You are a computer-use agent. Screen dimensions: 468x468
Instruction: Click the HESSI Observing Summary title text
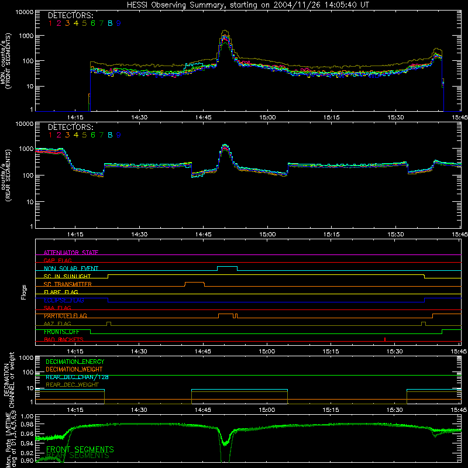tap(247, 5)
